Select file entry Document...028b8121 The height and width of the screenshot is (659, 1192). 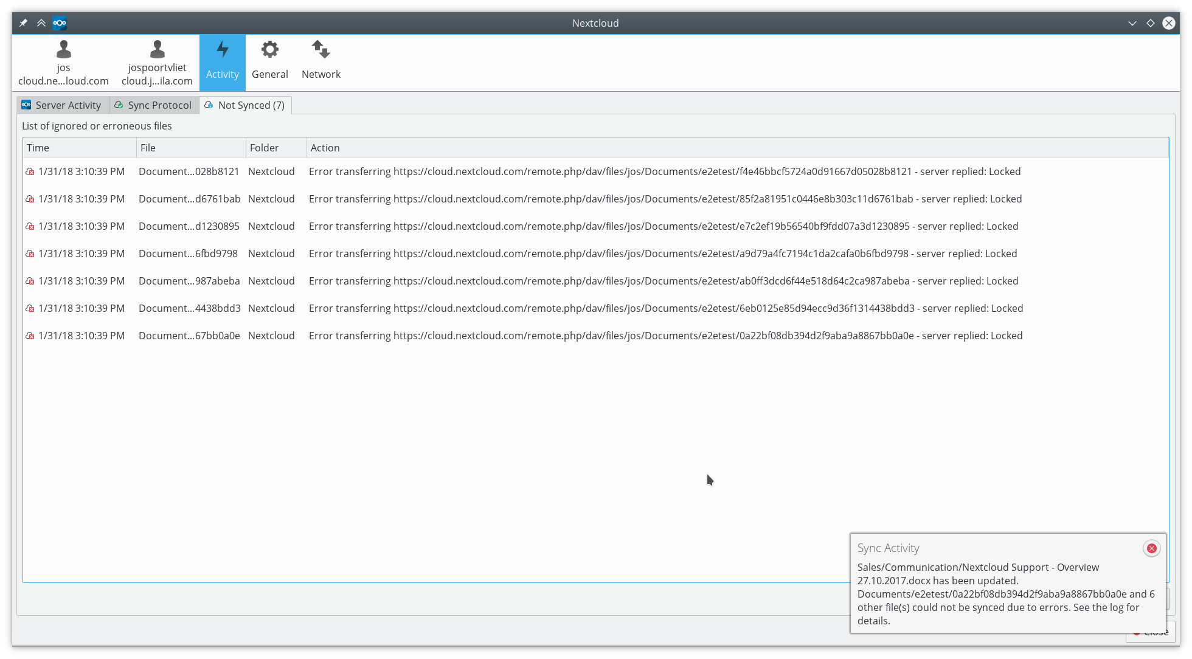189,171
